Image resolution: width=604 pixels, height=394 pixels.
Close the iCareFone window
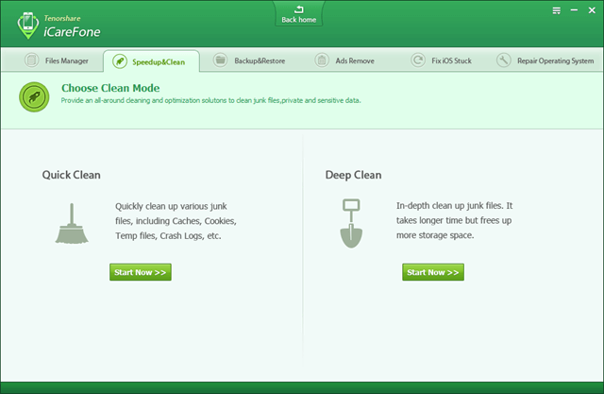[592, 10]
